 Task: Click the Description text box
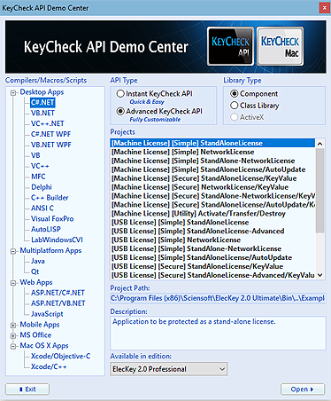[218, 333]
